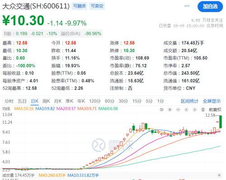Click the 货币单位 value CNY

point(191,88)
